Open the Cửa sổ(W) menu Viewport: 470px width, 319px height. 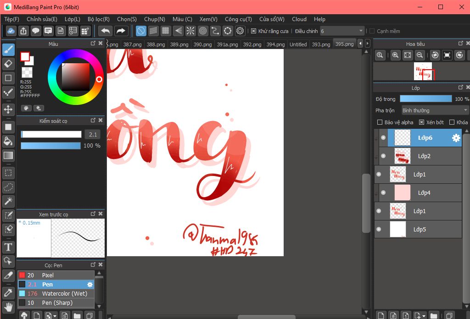[272, 19]
